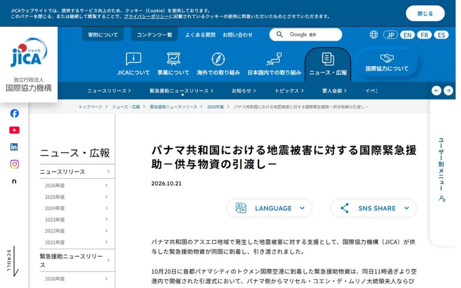This screenshot has width=461, height=288.
Task: Open 緊急援助ニュースリリース in sub-navigation bar
Action: pos(181,91)
